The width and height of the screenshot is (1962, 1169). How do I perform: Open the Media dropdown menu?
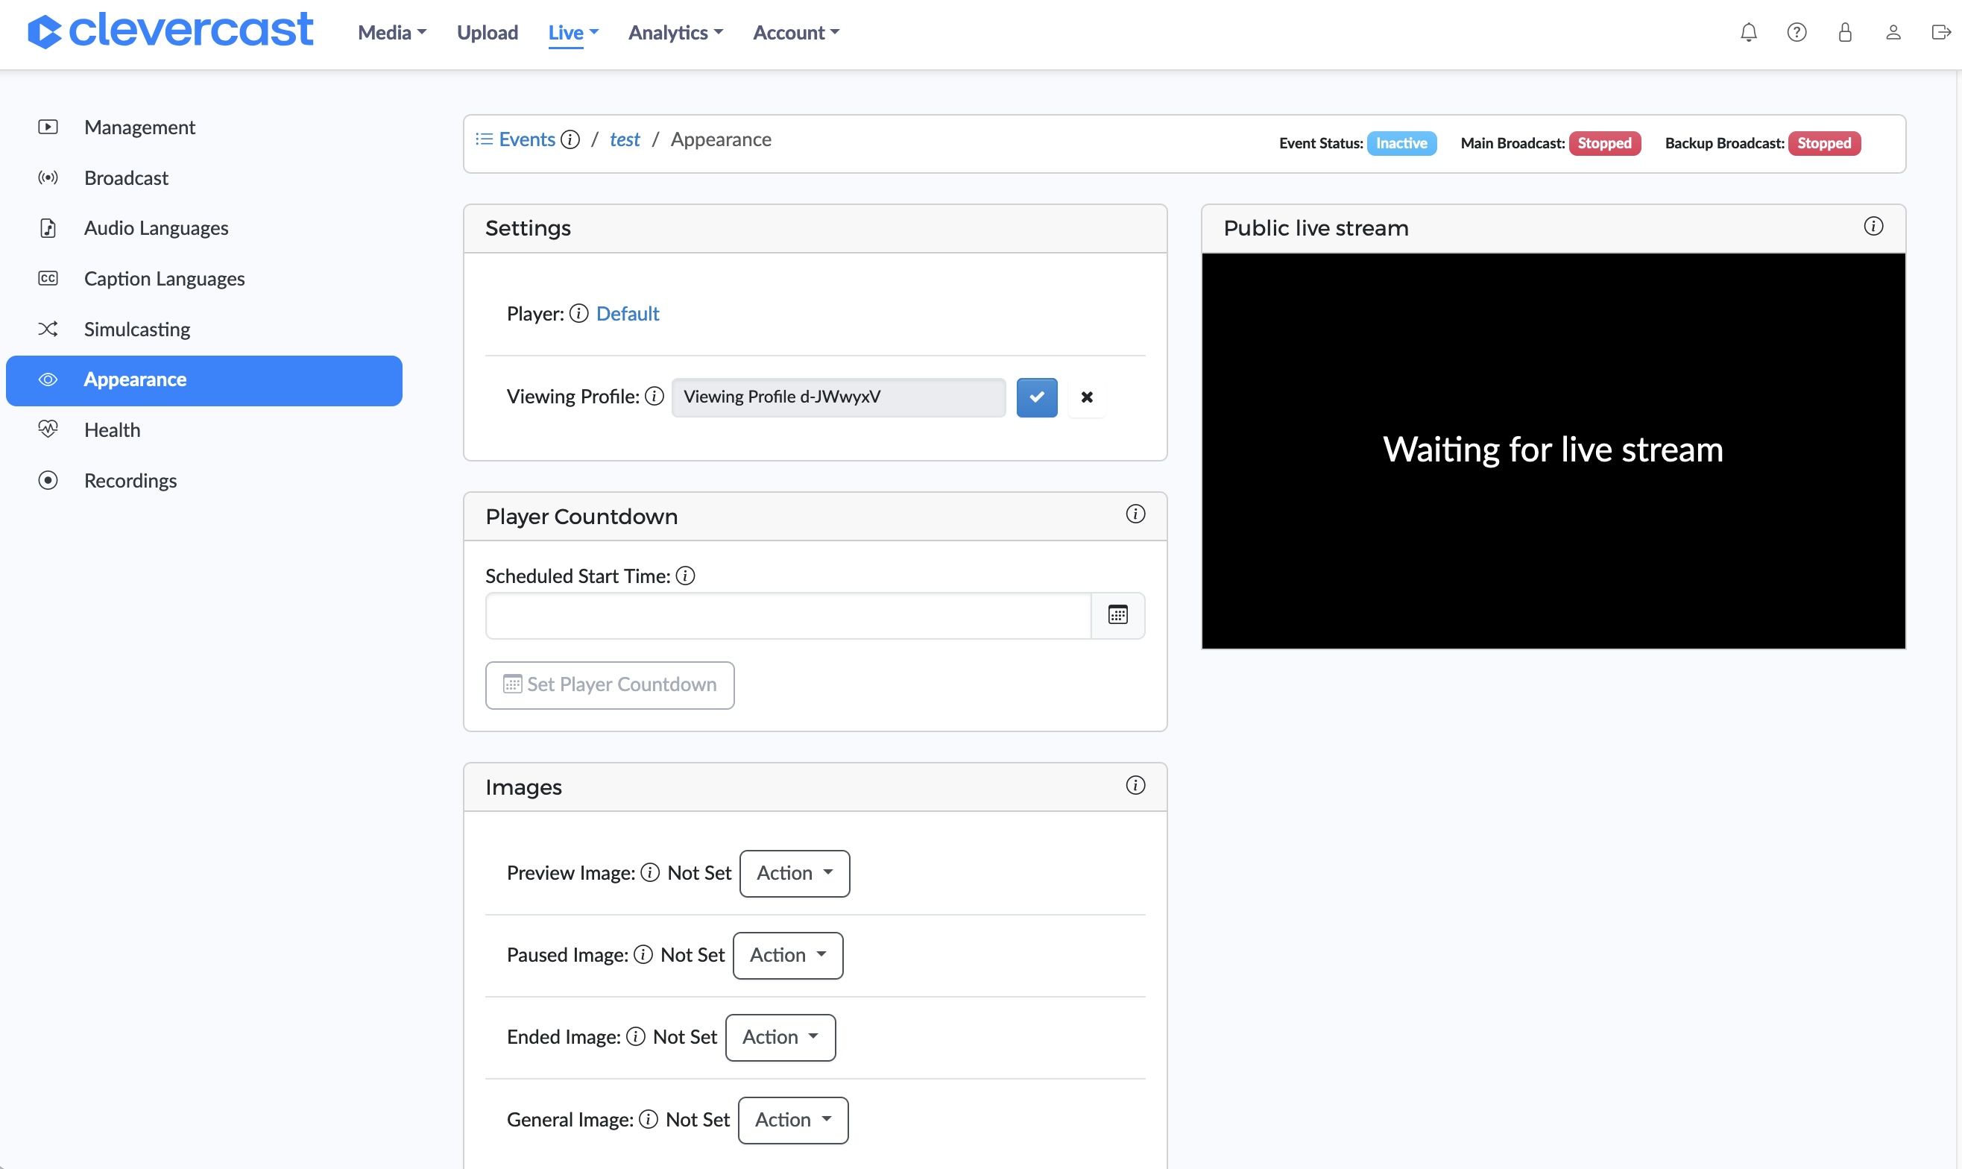[392, 32]
